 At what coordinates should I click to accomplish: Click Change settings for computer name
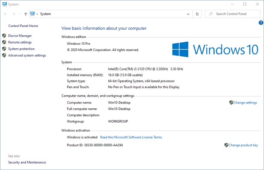coord(245,102)
